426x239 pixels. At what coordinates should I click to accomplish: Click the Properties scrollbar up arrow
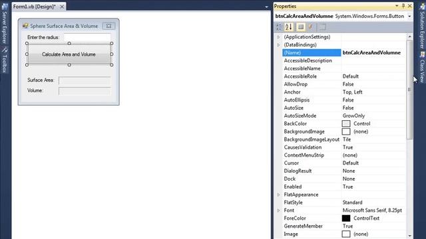pos(409,37)
